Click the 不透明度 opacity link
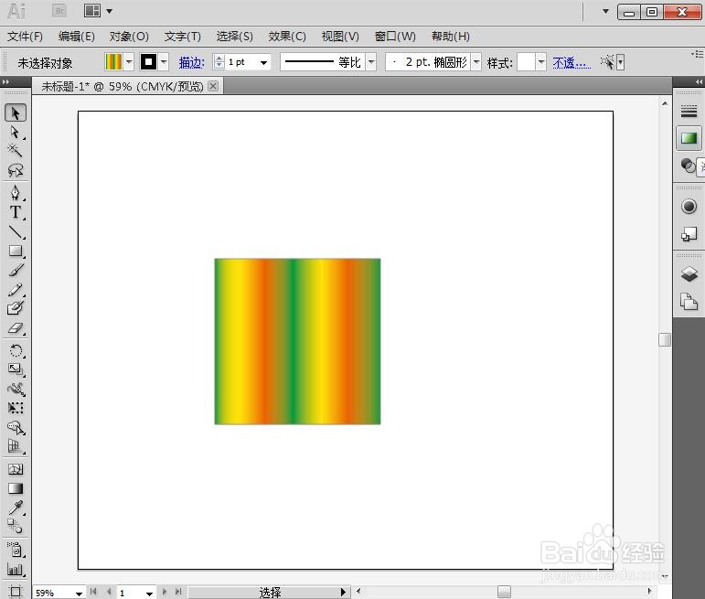The image size is (705, 599). pos(571,62)
